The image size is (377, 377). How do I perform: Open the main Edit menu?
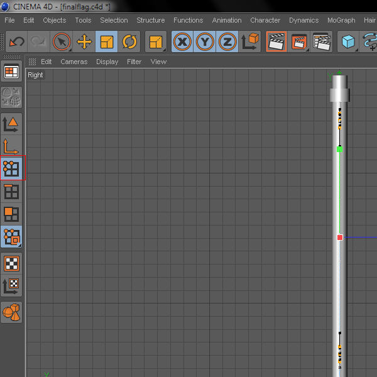(x=29, y=20)
